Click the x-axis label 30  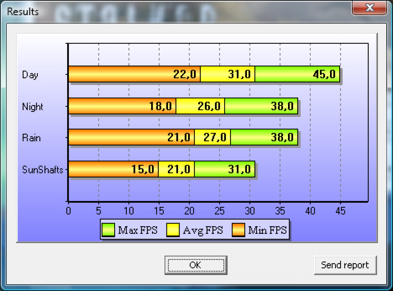(250, 211)
